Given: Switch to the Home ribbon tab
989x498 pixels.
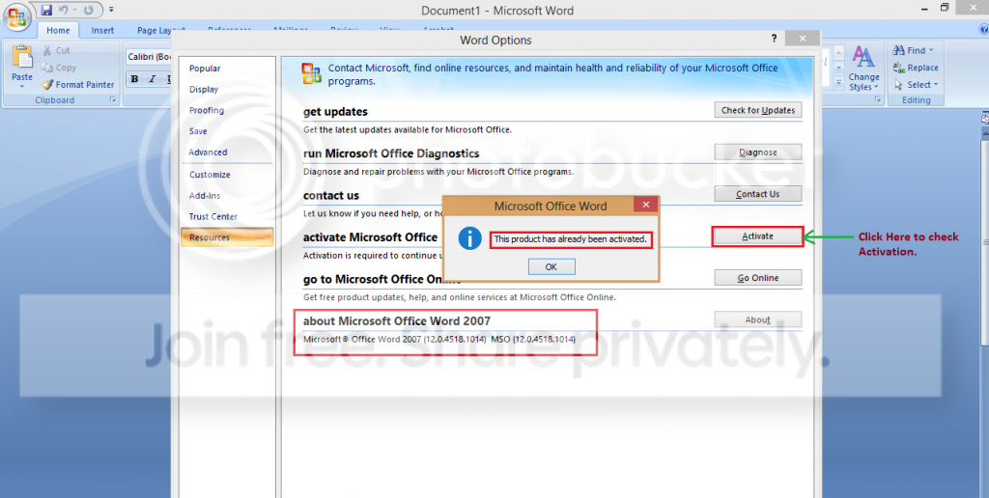Looking at the screenshot, I should (58, 30).
